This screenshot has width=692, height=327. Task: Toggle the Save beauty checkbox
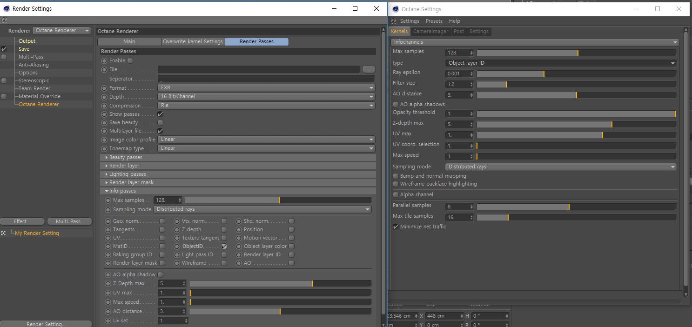click(161, 122)
